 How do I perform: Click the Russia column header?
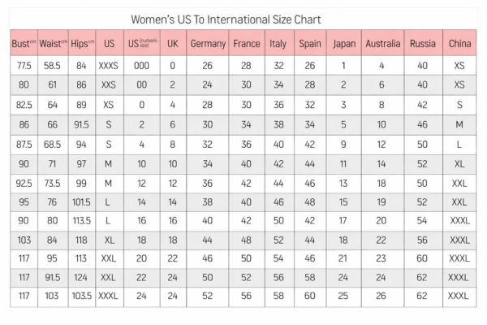pyautogui.click(x=421, y=44)
